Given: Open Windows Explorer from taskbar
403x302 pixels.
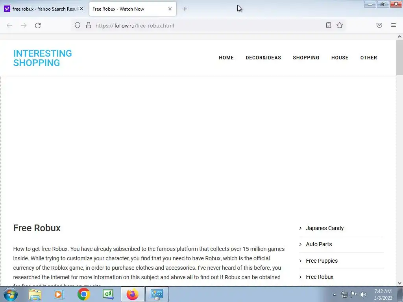Looking at the screenshot, I should [35, 294].
